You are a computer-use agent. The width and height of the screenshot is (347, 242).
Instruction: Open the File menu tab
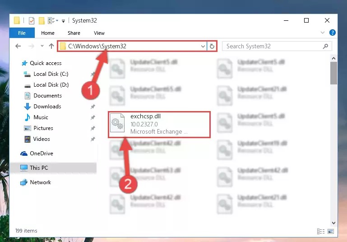click(22, 33)
